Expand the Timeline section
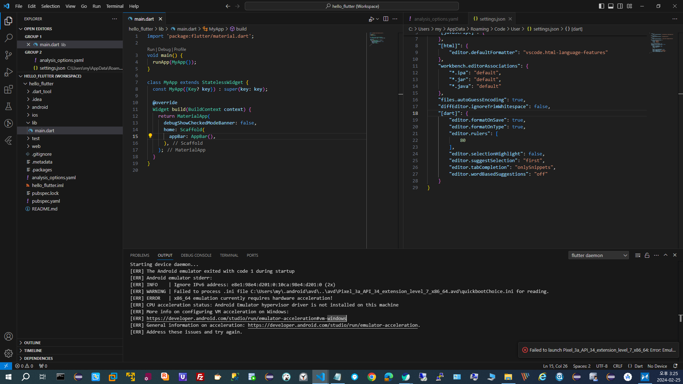This screenshot has height=384, width=683. [x=70, y=351]
